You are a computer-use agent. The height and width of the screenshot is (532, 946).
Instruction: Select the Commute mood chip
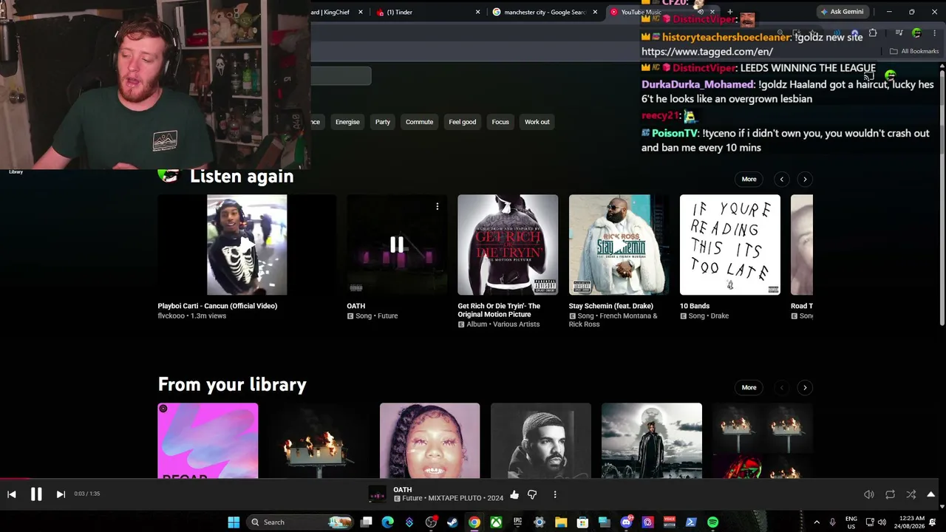point(419,122)
